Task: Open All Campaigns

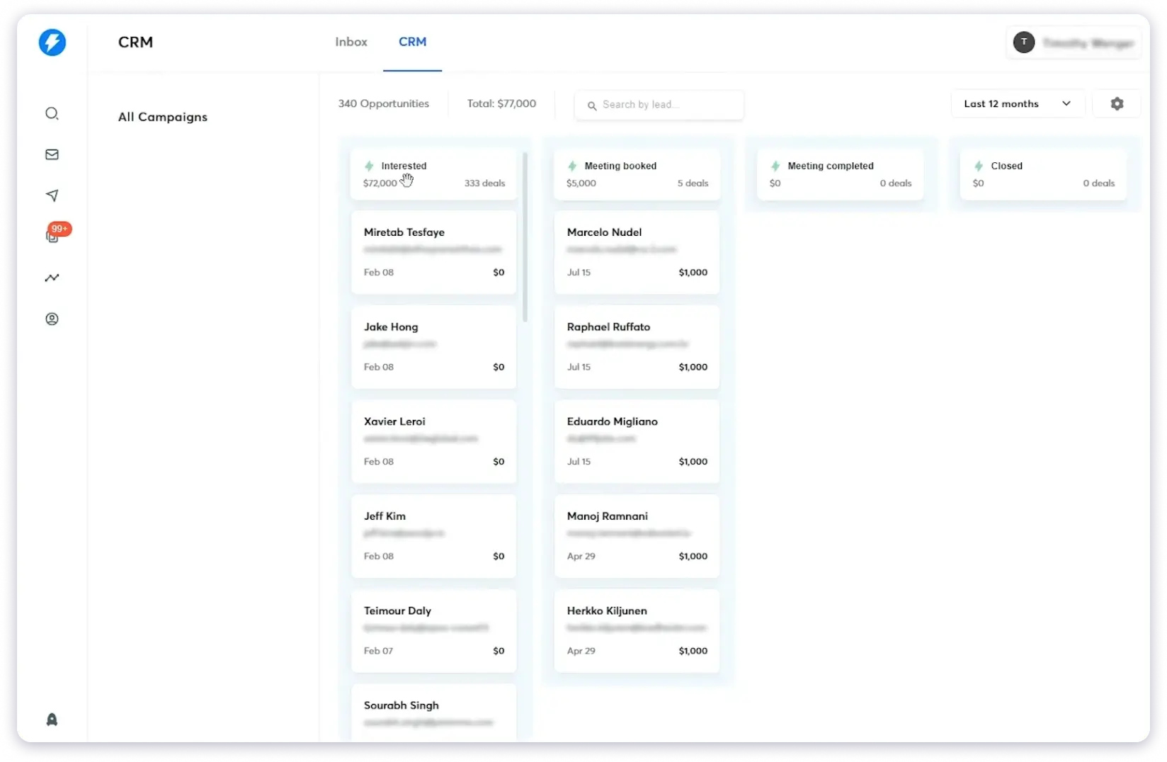Action: (162, 117)
